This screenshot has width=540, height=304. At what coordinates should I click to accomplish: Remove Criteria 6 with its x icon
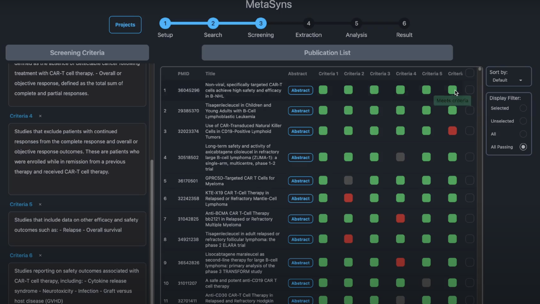click(x=40, y=255)
